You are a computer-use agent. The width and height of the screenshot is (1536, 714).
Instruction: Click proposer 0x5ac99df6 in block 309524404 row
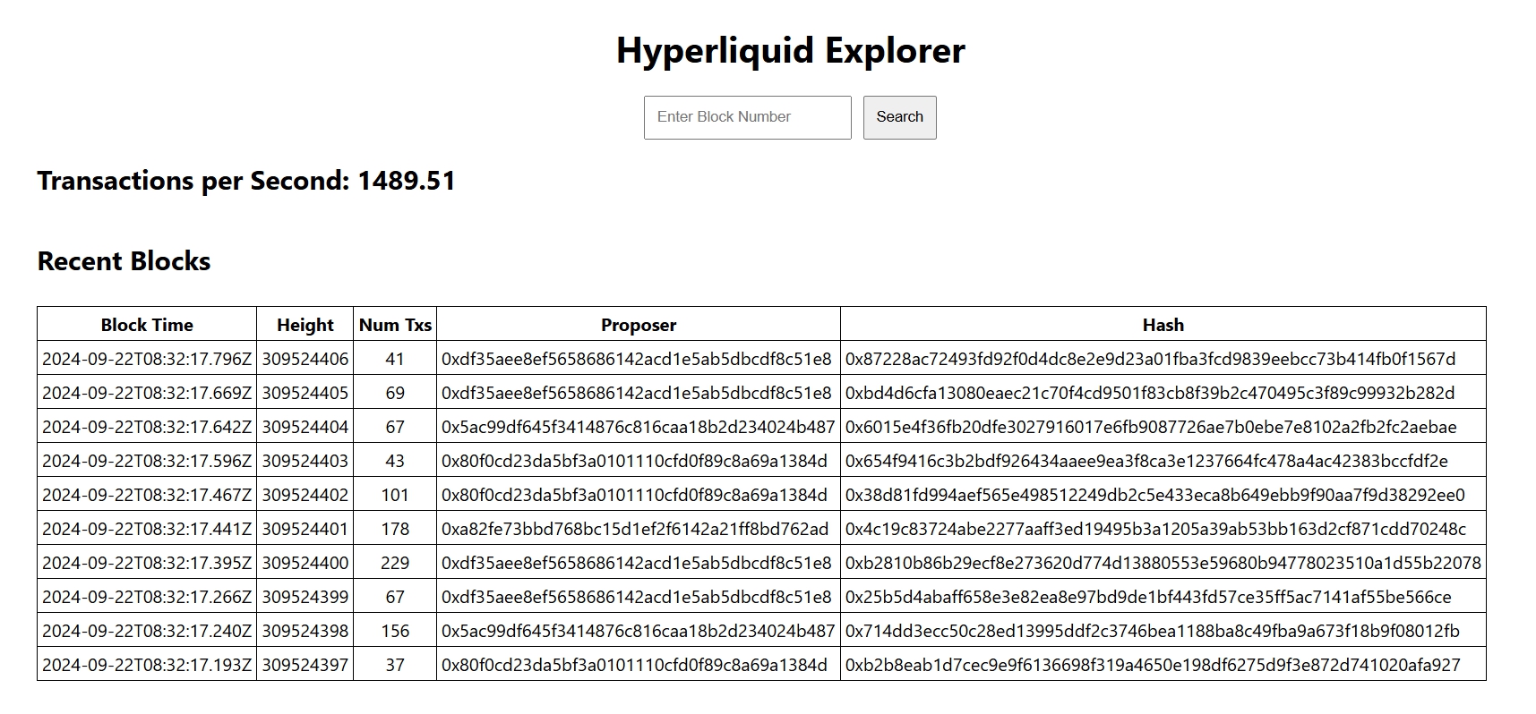(x=639, y=427)
